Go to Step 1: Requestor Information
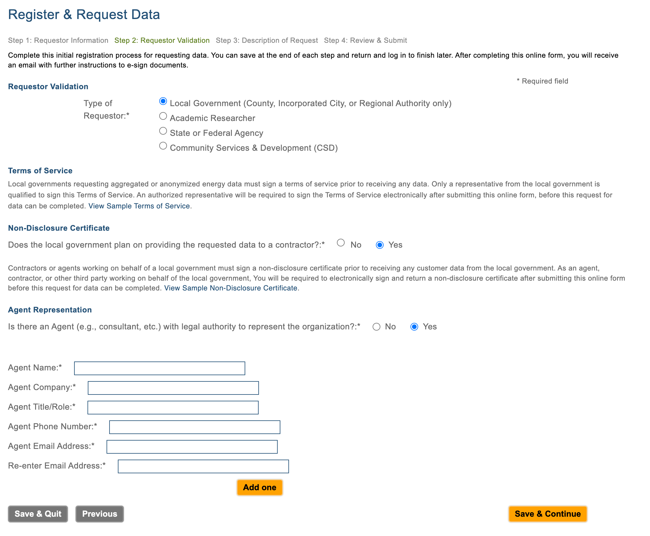The height and width of the screenshot is (536, 650). click(x=58, y=40)
